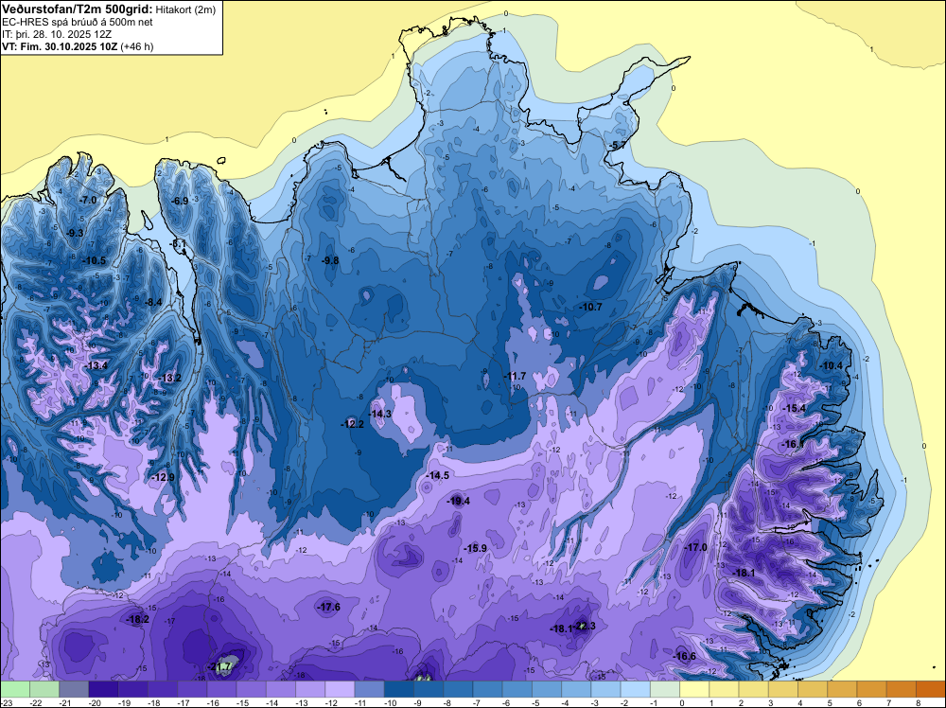
Task: Click the -10 dark blue legend swatch
Action: coord(399,689)
